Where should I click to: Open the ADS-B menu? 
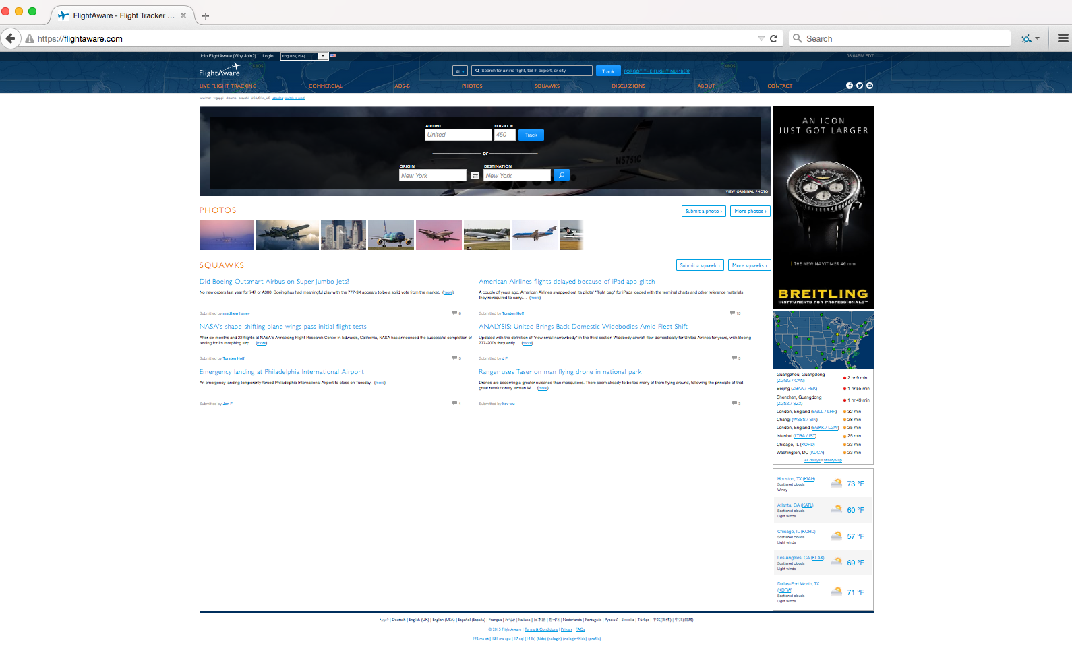click(403, 86)
